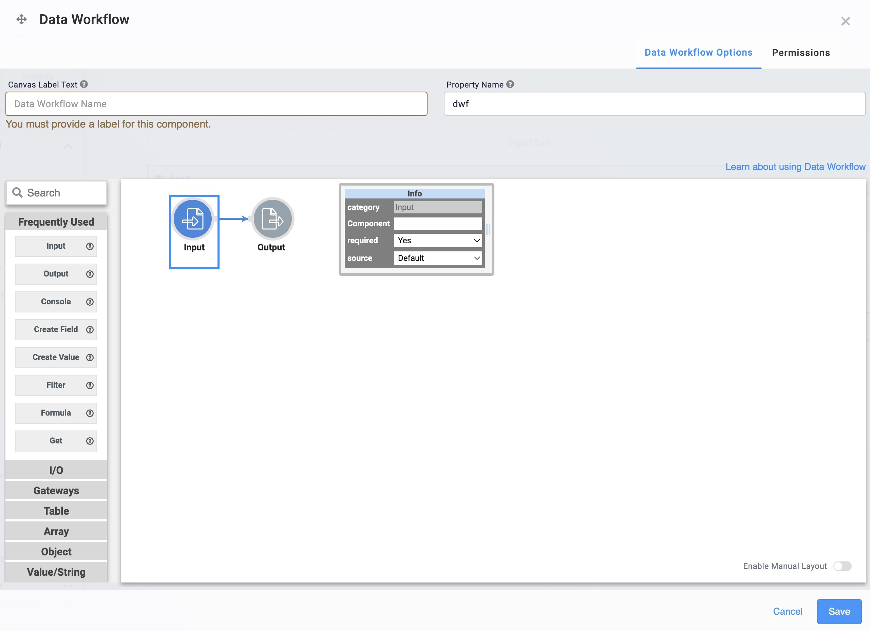
Task: Open the source dropdown
Action: click(438, 258)
